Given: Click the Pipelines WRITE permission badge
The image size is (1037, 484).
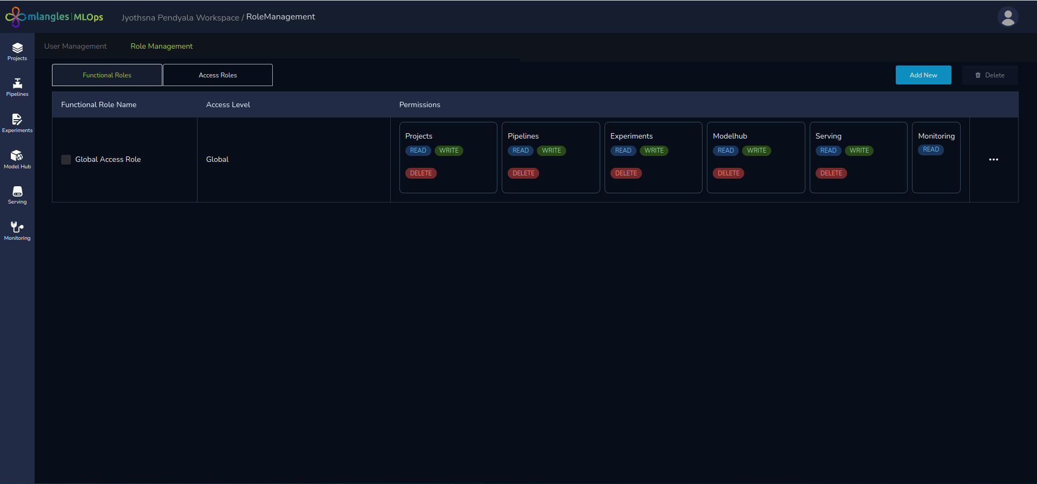Looking at the screenshot, I should pyautogui.click(x=551, y=151).
